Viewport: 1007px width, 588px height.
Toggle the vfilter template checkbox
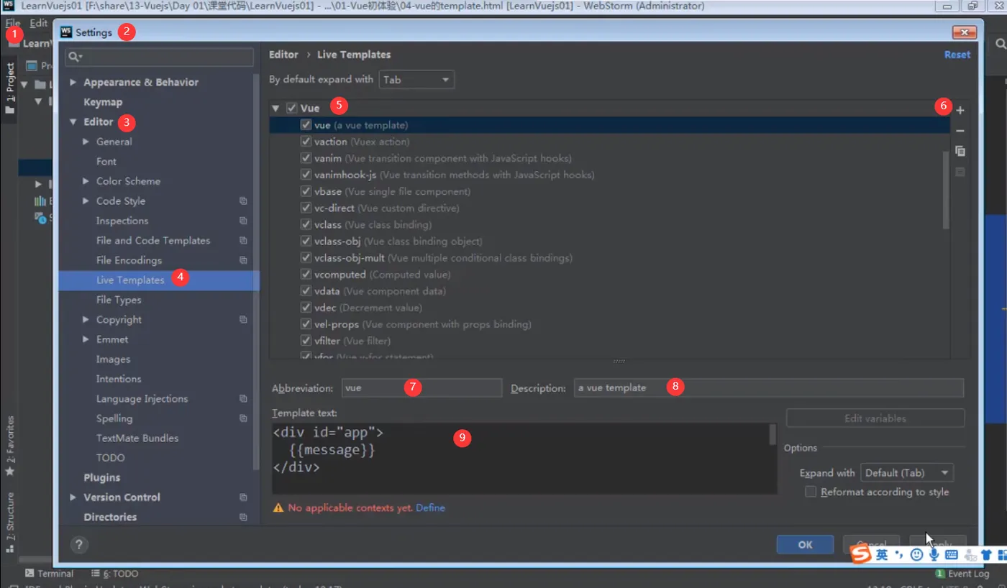click(x=306, y=341)
